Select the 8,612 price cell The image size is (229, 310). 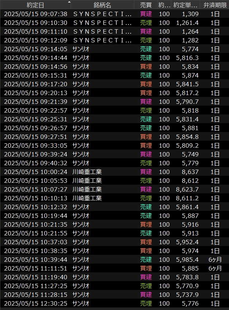(x=190, y=181)
